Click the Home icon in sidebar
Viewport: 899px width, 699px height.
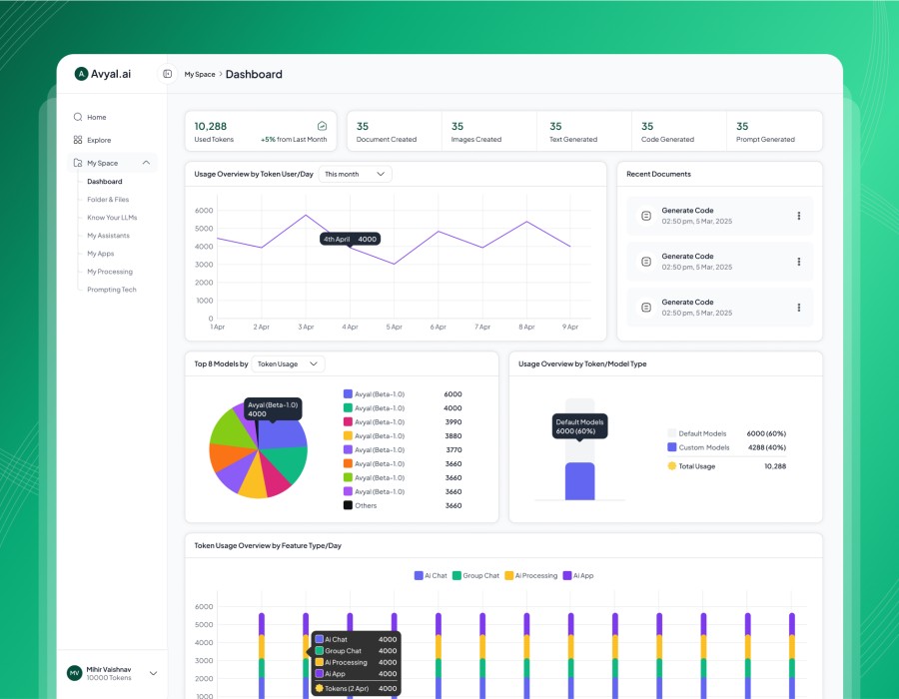pos(78,117)
